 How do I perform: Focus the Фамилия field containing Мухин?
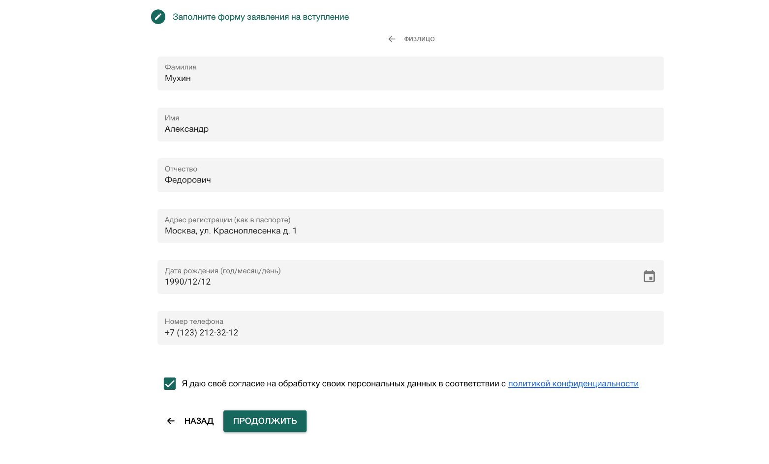[410, 79]
